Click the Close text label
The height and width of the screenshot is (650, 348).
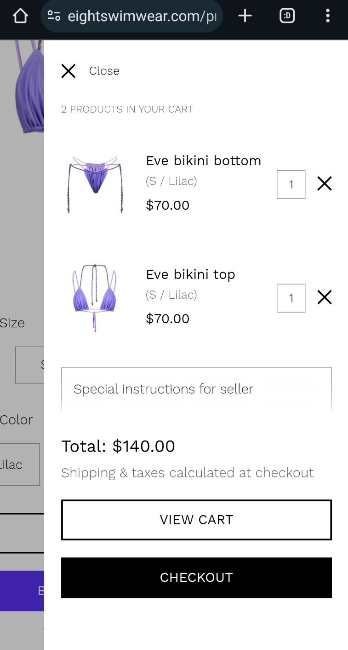coord(104,71)
